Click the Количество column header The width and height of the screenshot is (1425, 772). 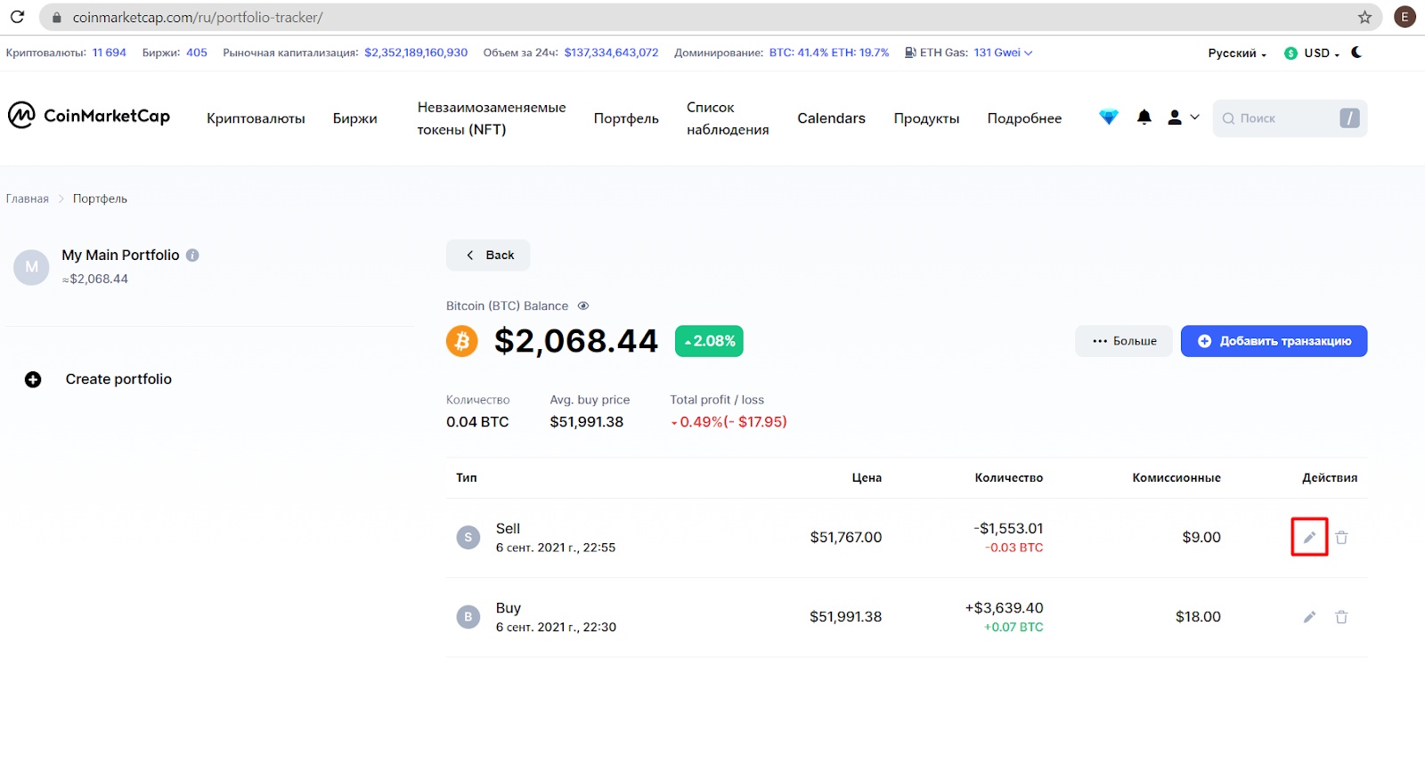(x=1009, y=478)
